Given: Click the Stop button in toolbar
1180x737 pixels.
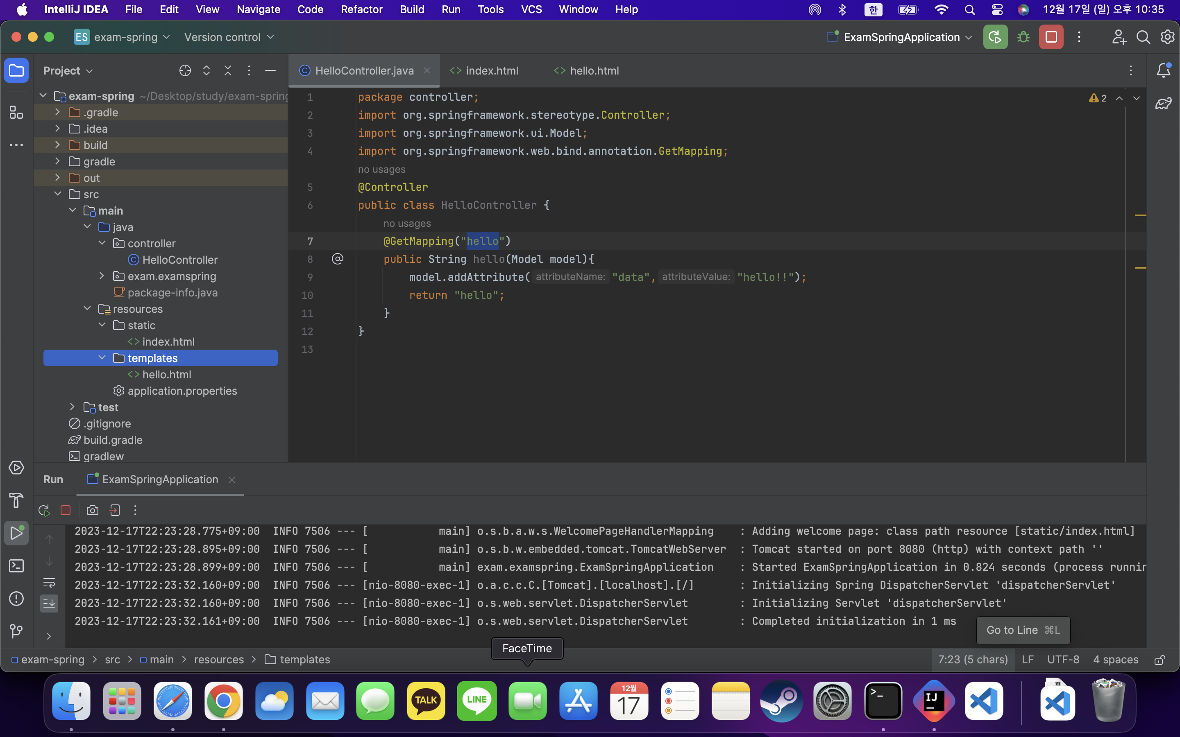Looking at the screenshot, I should point(1051,36).
